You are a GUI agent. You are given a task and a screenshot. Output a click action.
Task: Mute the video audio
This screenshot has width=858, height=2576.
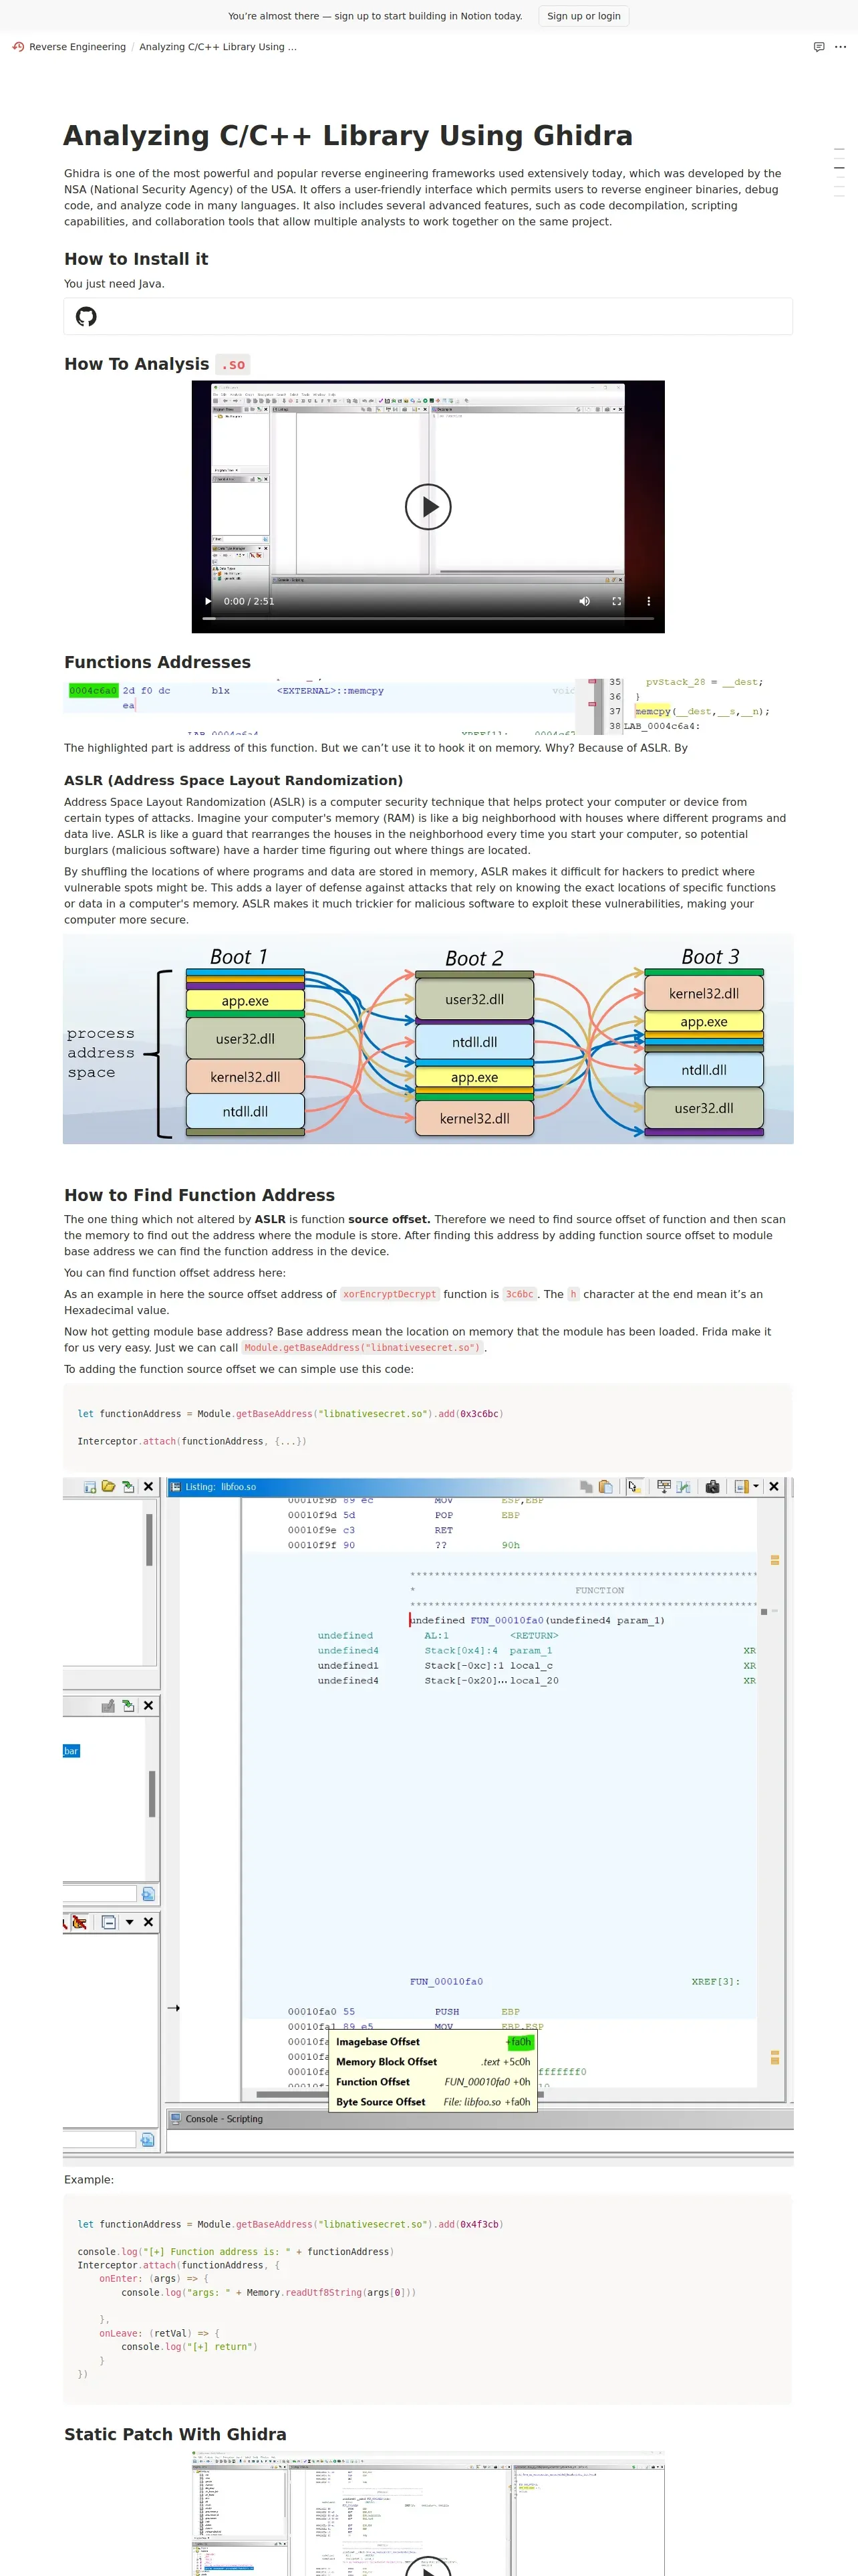pyautogui.click(x=584, y=601)
